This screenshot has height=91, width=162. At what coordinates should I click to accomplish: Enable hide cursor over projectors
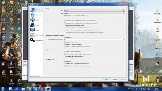tap(64, 52)
